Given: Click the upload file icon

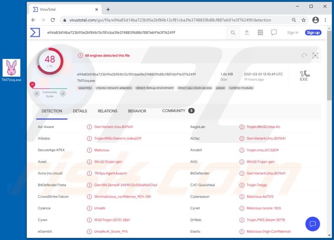Looking at the screenshot, I should (246, 33).
